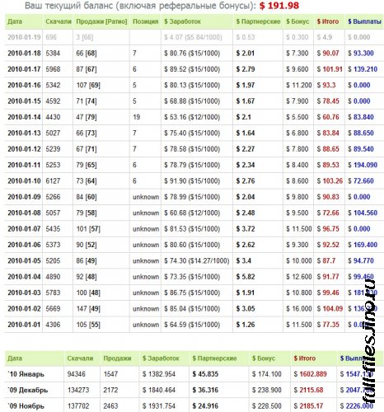The width and height of the screenshot is (384, 412).
Task: Click sales value 107 [69]
Action: coord(88,85)
